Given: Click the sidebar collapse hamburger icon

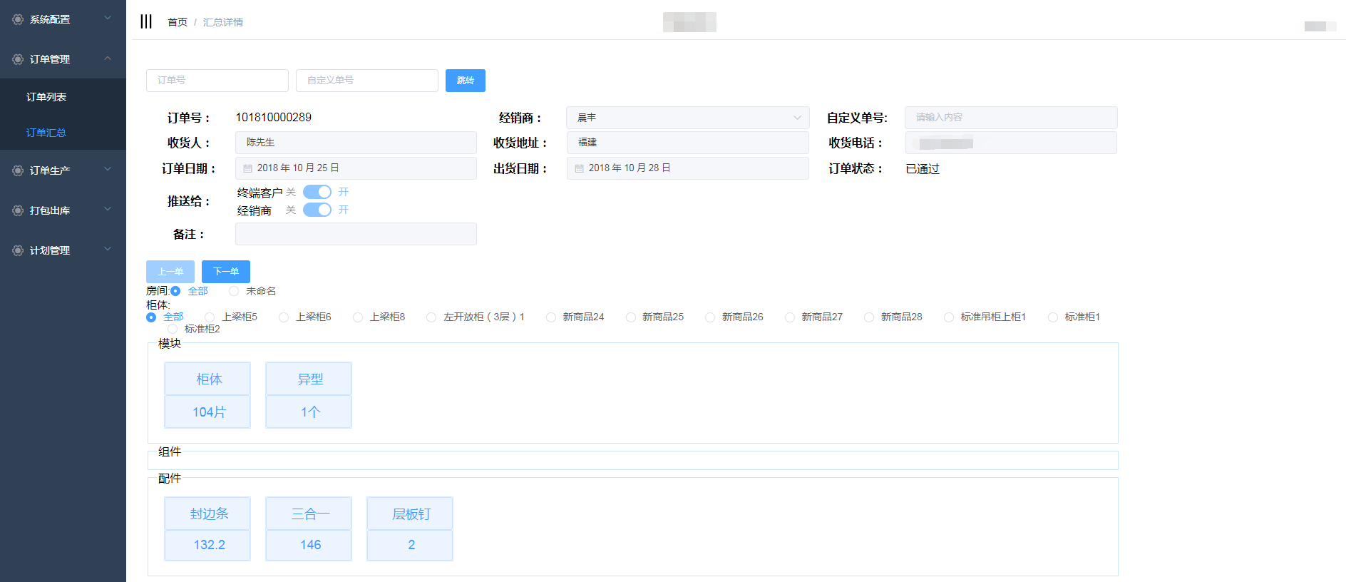Looking at the screenshot, I should point(146,21).
